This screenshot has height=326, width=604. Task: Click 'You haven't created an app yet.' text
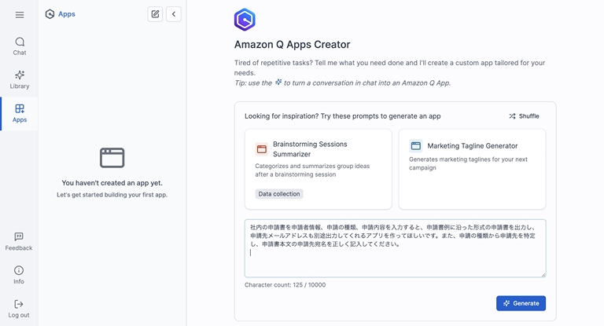(112, 183)
